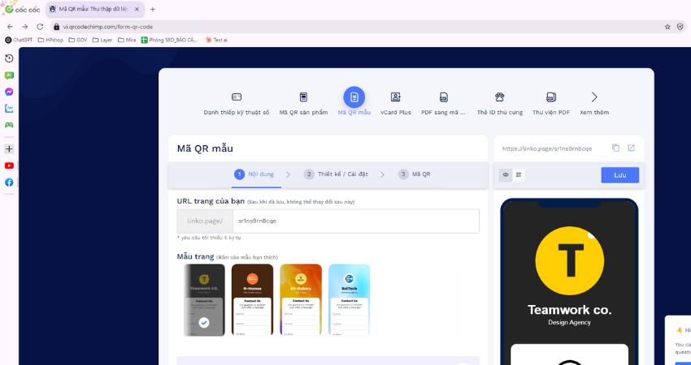The width and height of the screenshot is (691, 365).
Task: Click the Mã QR mẫu heading
Action: (x=205, y=148)
